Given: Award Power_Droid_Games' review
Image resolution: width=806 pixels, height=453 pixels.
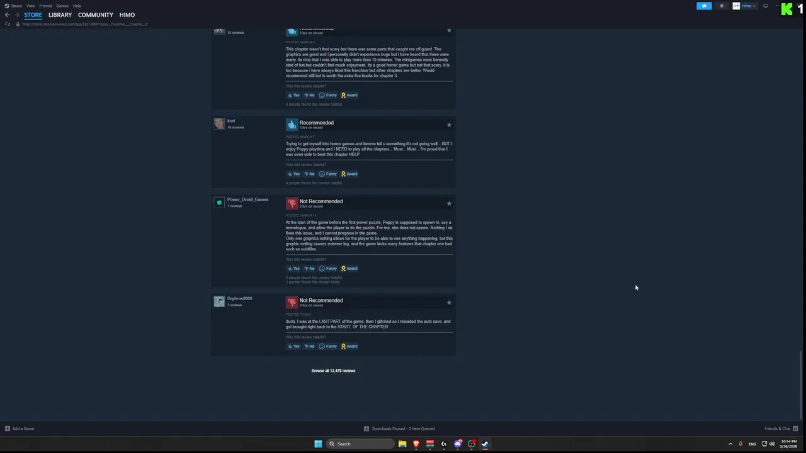Looking at the screenshot, I should click(349, 269).
